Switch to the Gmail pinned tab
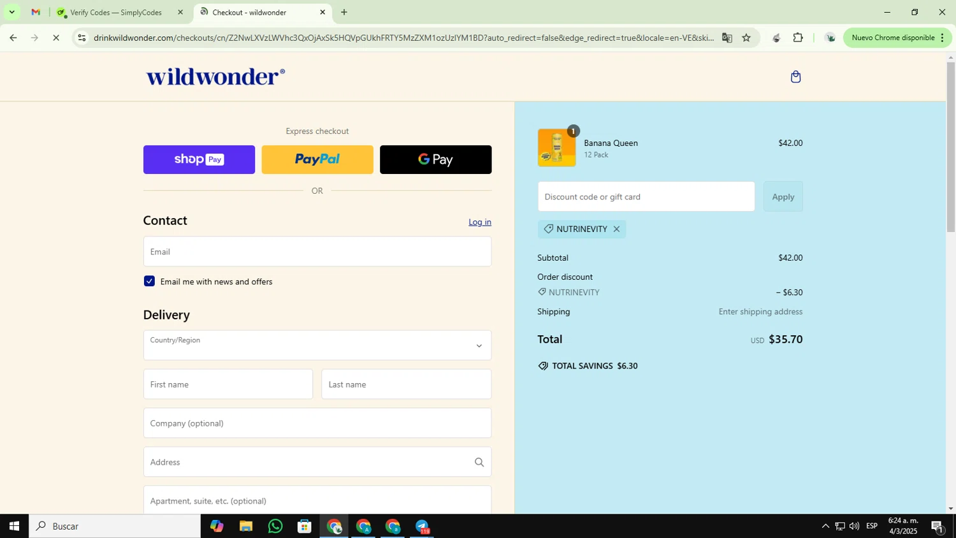The image size is (956, 538). 36,12
